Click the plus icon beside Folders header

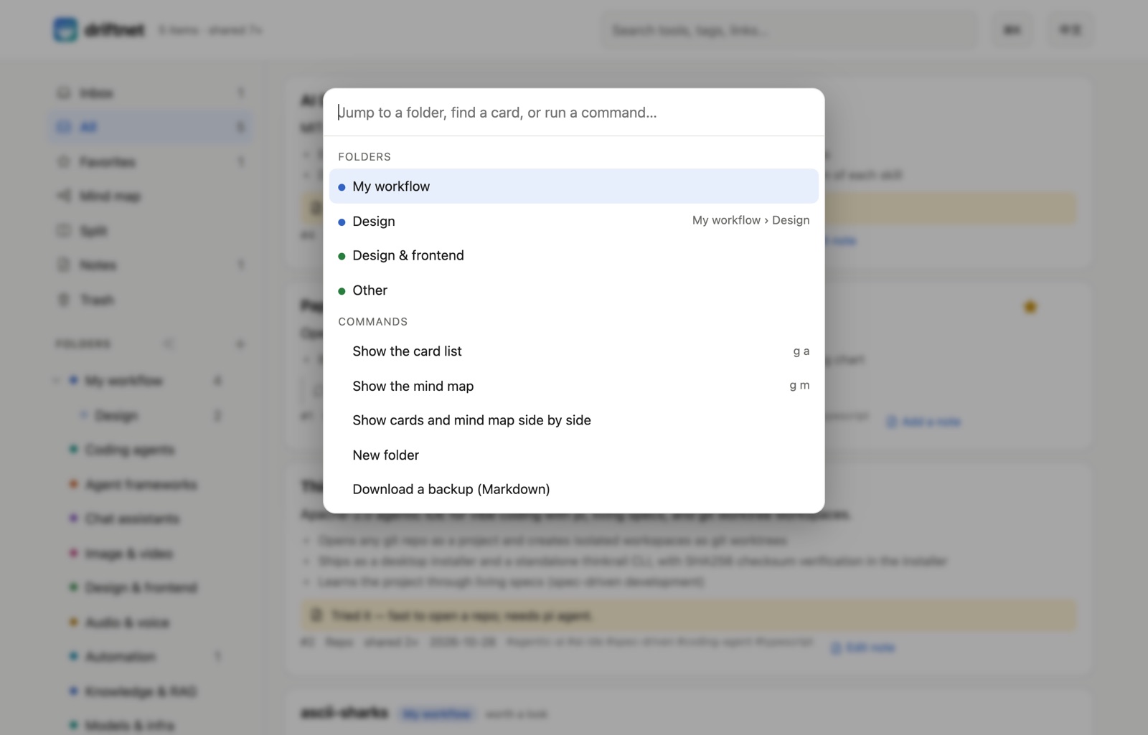(240, 344)
